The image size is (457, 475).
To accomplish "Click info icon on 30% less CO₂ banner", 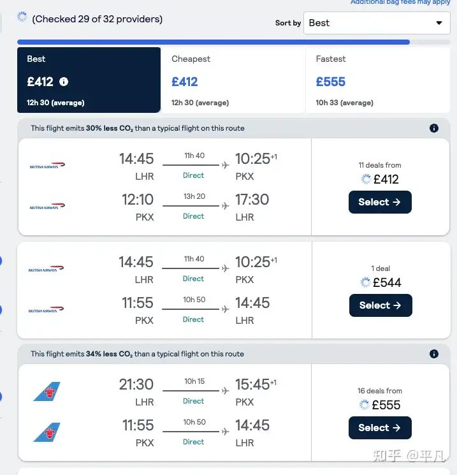I will (434, 128).
